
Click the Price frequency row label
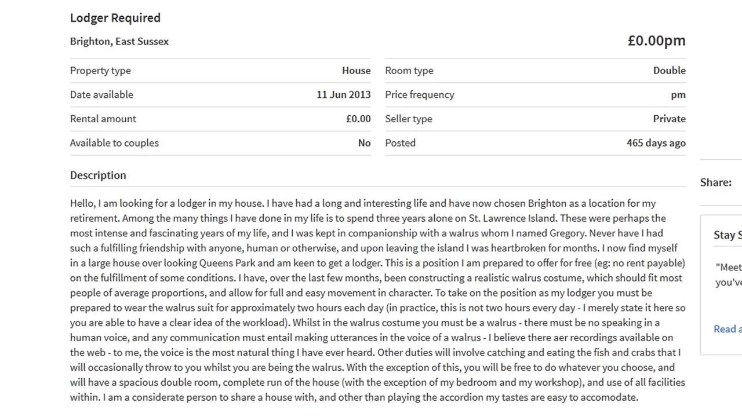(x=420, y=94)
